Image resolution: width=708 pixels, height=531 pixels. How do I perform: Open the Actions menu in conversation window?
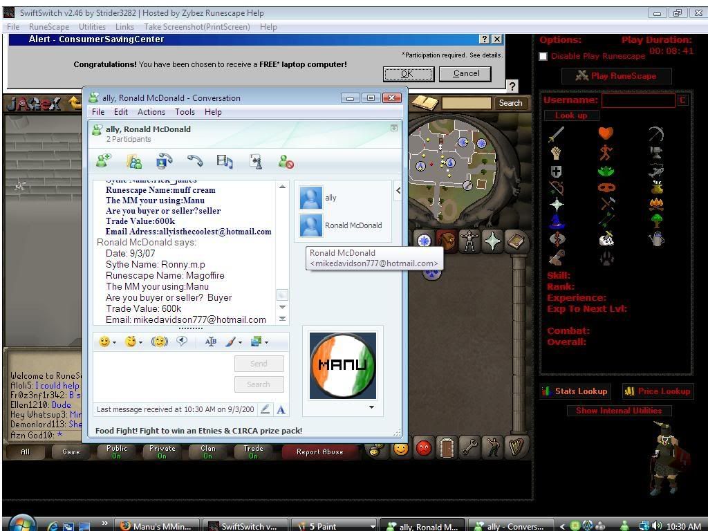coord(151,112)
